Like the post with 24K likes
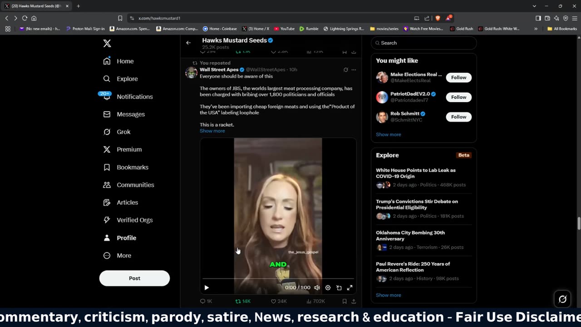This screenshot has width=581, height=327. 279,301
